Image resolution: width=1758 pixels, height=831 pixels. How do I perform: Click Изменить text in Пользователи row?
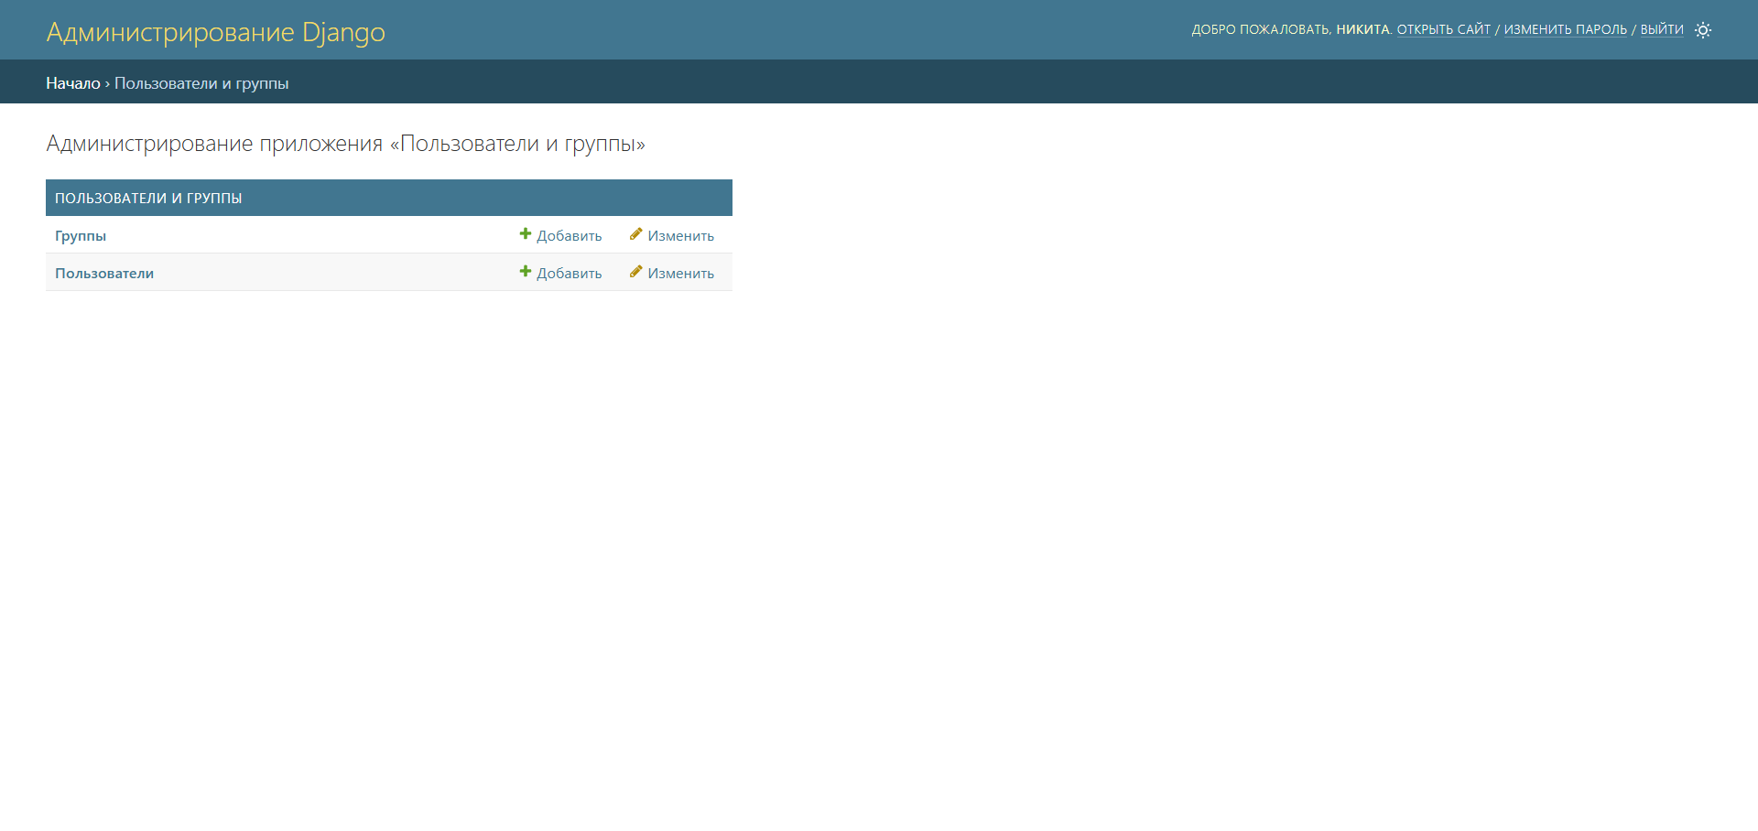click(681, 274)
